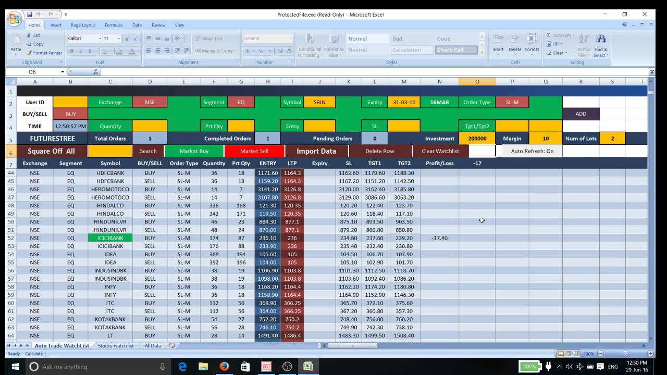This screenshot has width=667, height=375.
Task: Expand the formula bar
Action: (x=652, y=72)
